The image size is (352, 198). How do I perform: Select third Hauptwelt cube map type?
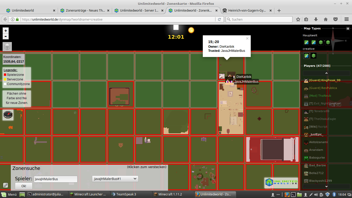321,42
